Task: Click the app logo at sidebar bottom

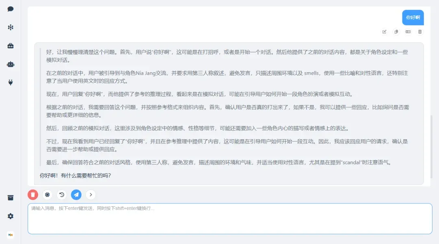Action: pyautogui.click(x=11, y=235)
